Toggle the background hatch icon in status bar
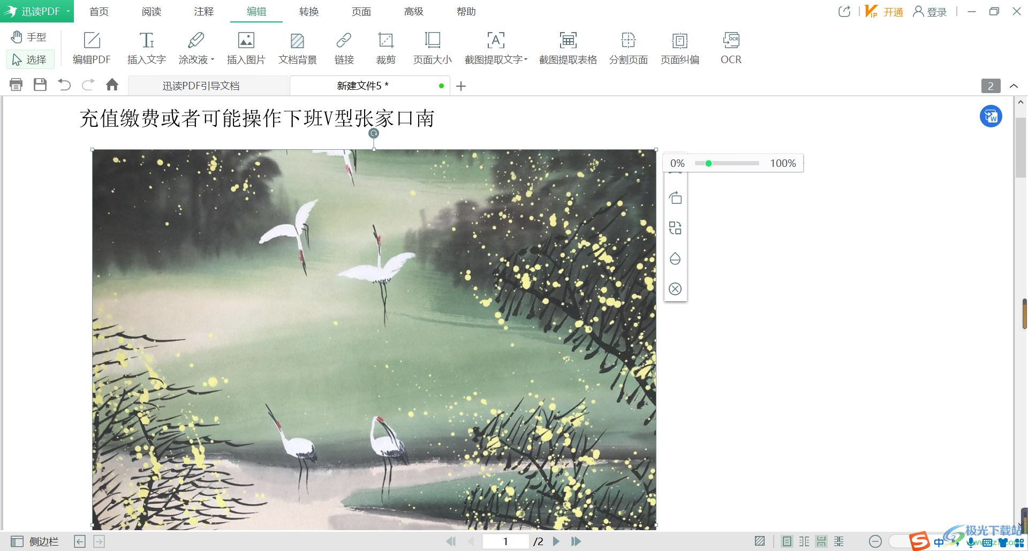The height and width of the screenshot is (551, 1028). click(760, 541)
